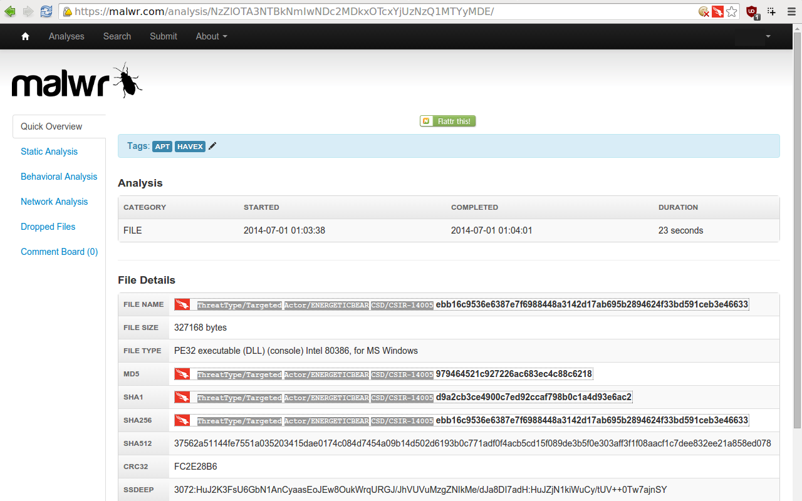Reload the page with the refresh icon
Image resolution: width=802 pixels, height=501 pixels.
[x=46, y=11]
